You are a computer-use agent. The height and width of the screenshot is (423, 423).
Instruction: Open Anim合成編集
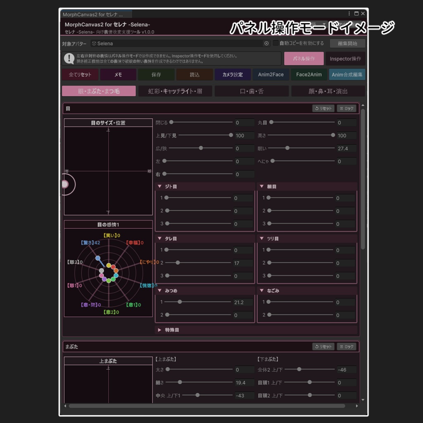coord(347,74)
